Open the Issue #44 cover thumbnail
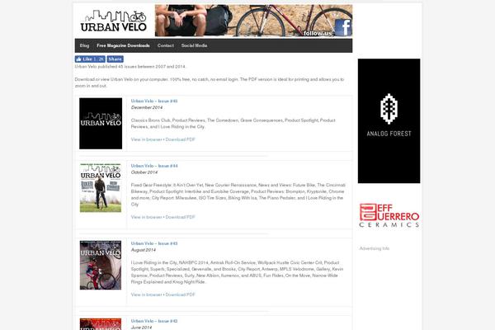 coord(101,188)
